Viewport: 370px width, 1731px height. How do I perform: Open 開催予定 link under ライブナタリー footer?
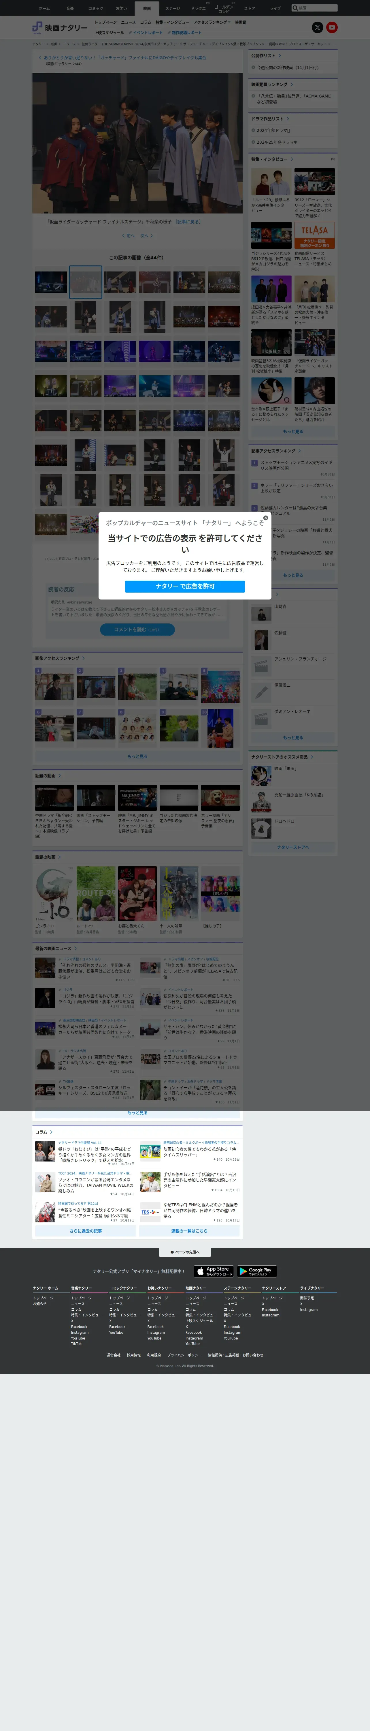307,1298
